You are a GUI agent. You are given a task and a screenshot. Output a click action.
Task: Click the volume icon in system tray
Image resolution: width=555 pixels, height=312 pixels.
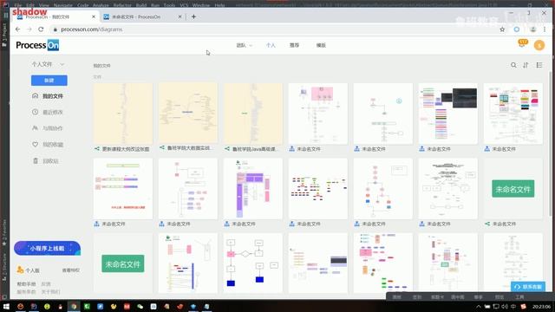(x=505, y=306)
